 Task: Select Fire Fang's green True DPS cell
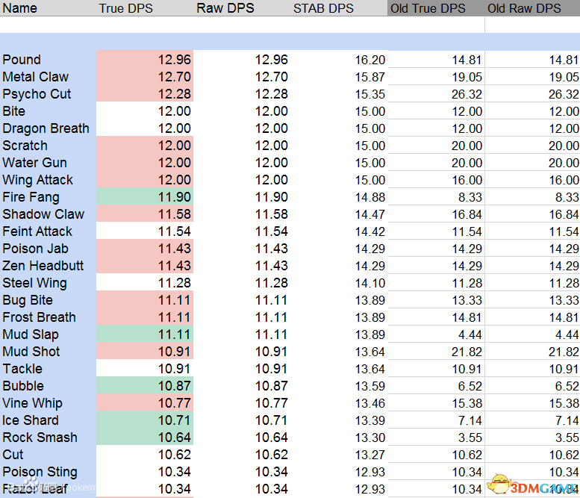[x=146, y=197]
